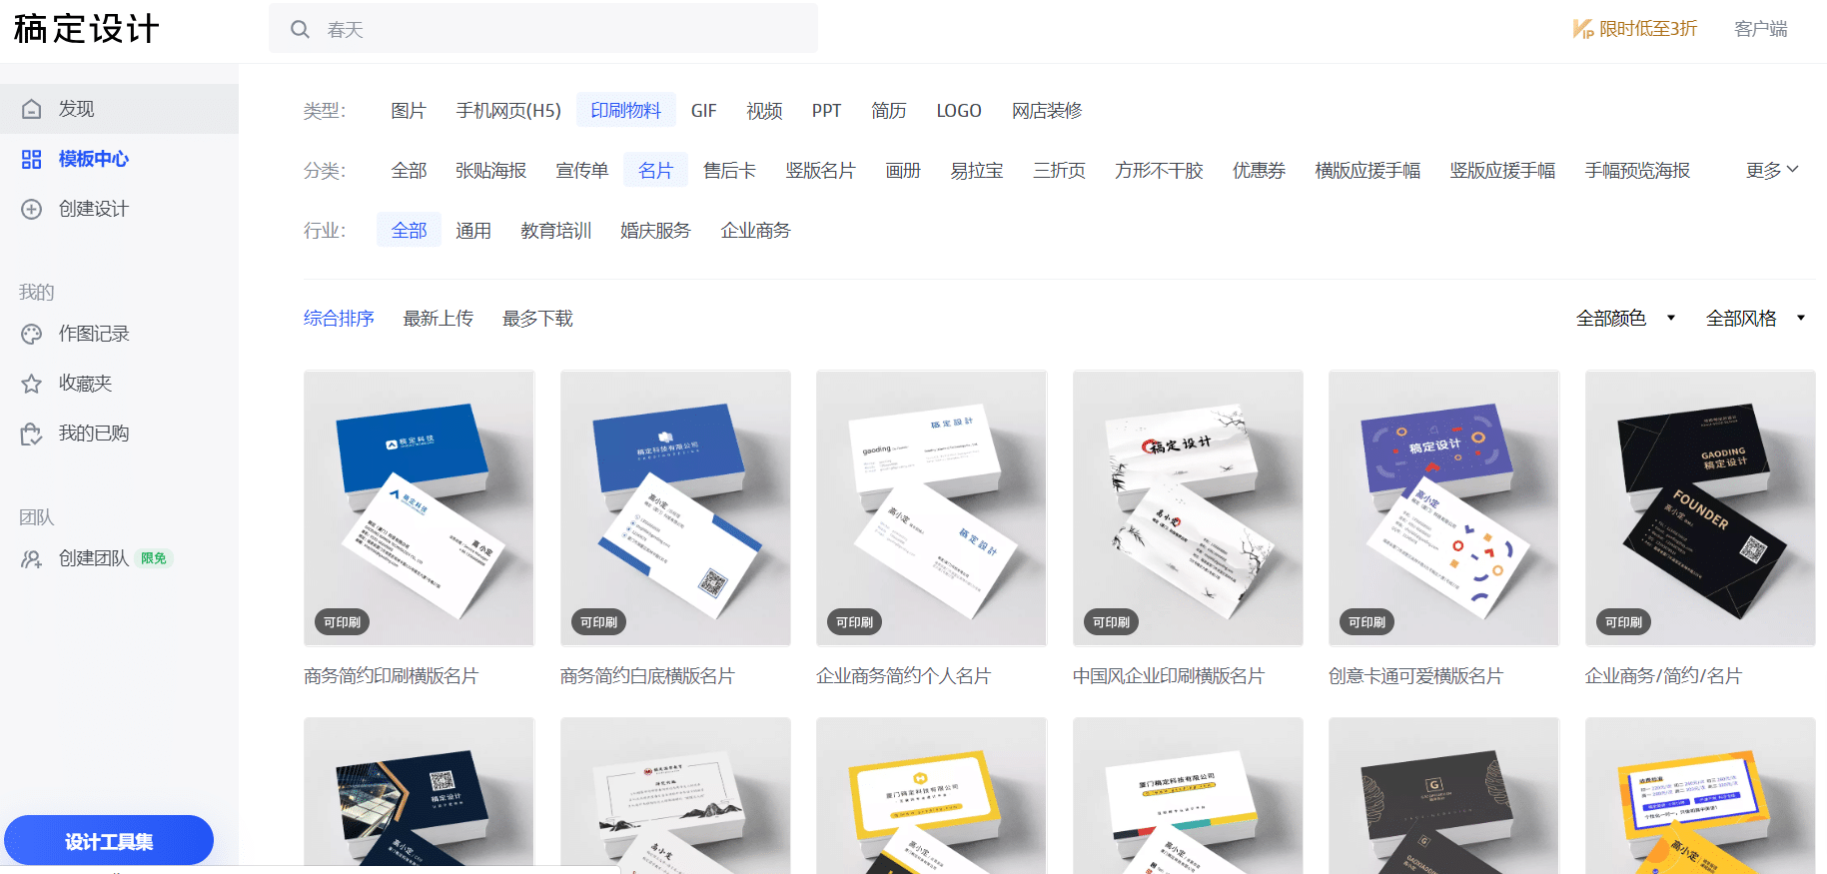Viewport: 1827px width, 874px height.
Task: Choose the 宣传单 category
Action: (x=582, y=170)
